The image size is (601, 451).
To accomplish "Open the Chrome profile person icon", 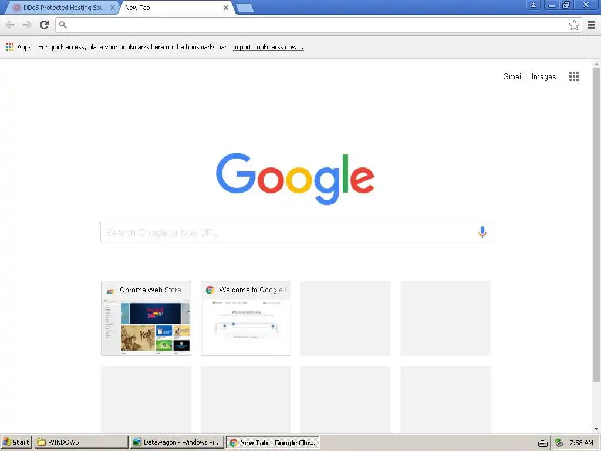I will [533, 5].
